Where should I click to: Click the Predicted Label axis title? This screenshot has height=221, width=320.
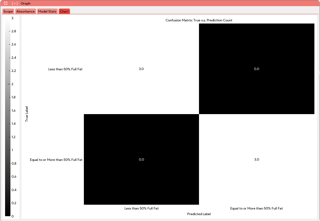click(199, 214)
